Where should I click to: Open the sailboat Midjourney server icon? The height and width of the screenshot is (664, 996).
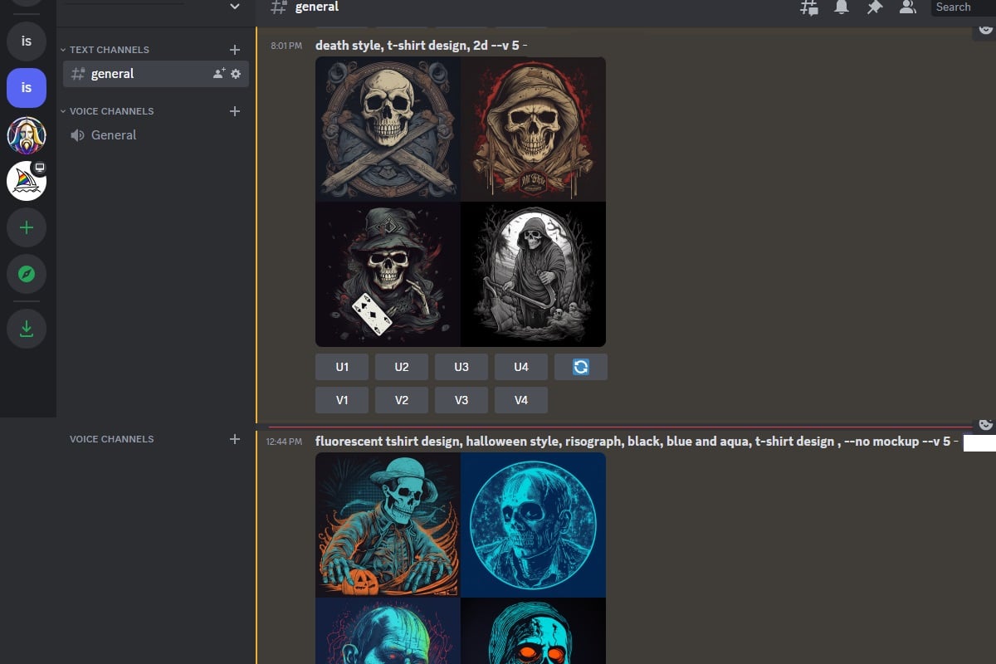(x=27, y=181)
